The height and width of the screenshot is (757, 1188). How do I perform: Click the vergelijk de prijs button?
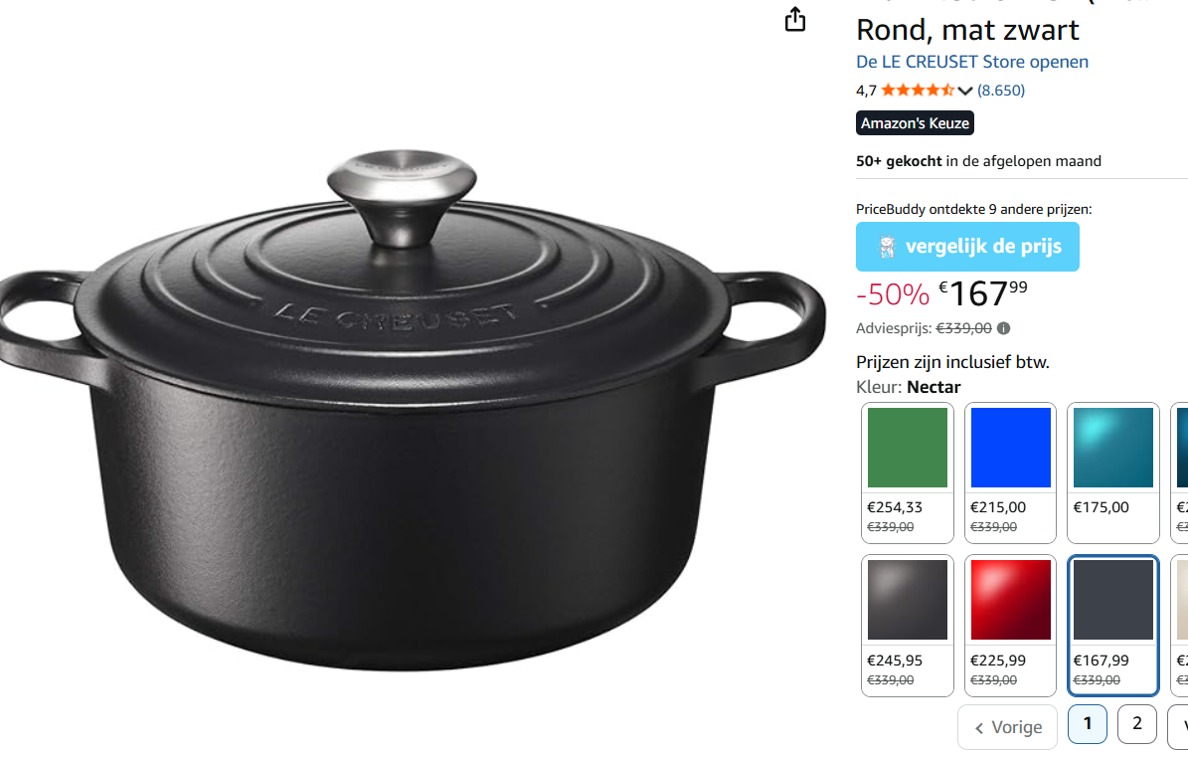click(x=967, y=247)
